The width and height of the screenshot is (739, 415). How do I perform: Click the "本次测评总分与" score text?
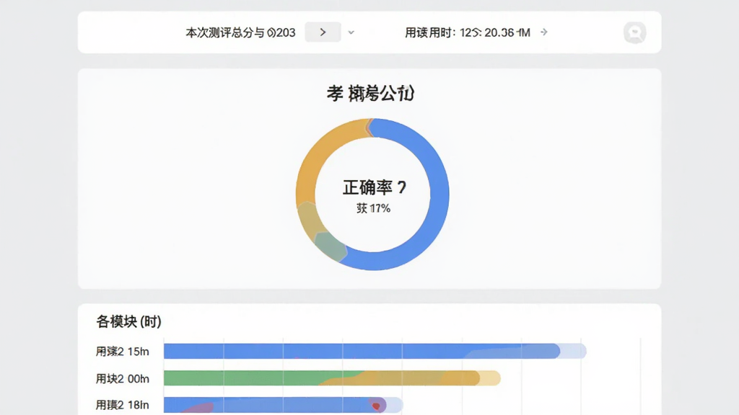click(x=240, y=32)
